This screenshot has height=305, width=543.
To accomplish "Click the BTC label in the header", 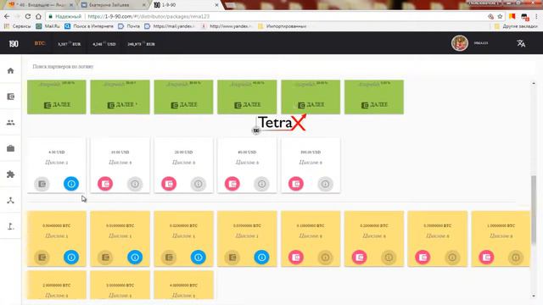I will coord(40,43).
